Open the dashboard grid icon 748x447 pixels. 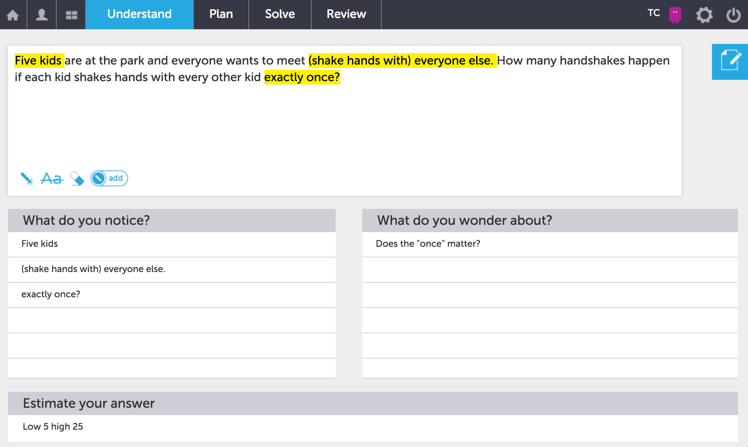pyautogui.click(x=71, y=15)
